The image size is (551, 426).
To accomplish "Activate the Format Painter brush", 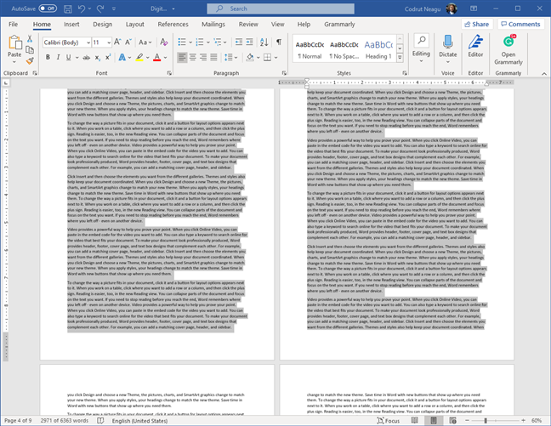I will (30, 61).
